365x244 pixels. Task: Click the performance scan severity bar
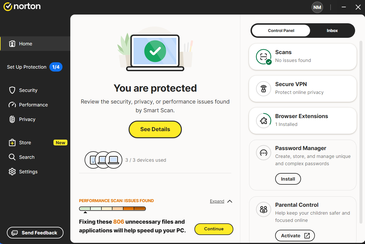tap(112, 209)
